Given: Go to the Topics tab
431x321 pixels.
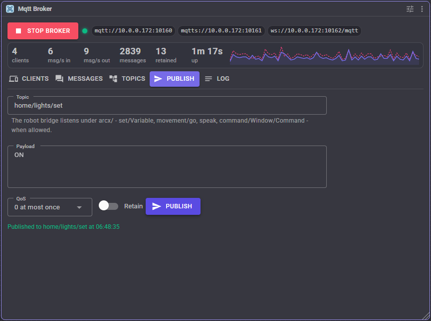Looking at the screenshot, I should (x=127, y=79).
